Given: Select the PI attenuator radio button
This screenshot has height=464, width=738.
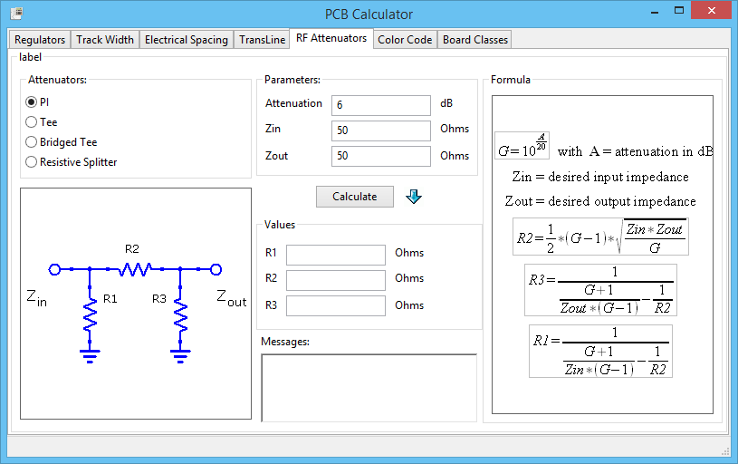Looking at the screenshot, I should tap(32, 102).
